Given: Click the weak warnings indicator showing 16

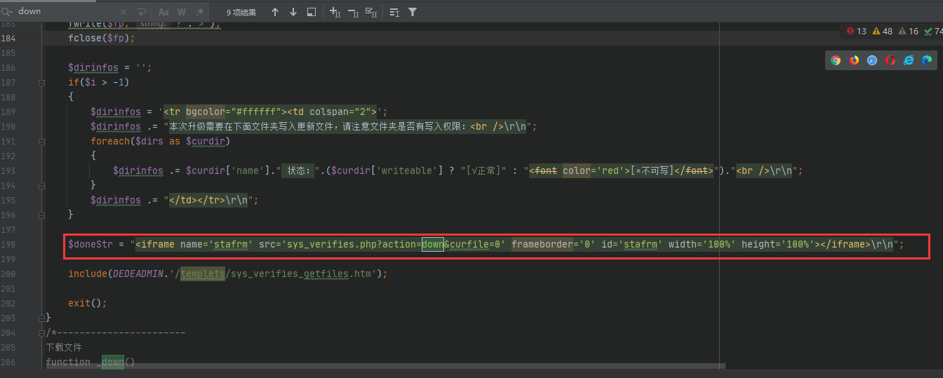Looking at the screenshot, I should (x=909, y=31).
